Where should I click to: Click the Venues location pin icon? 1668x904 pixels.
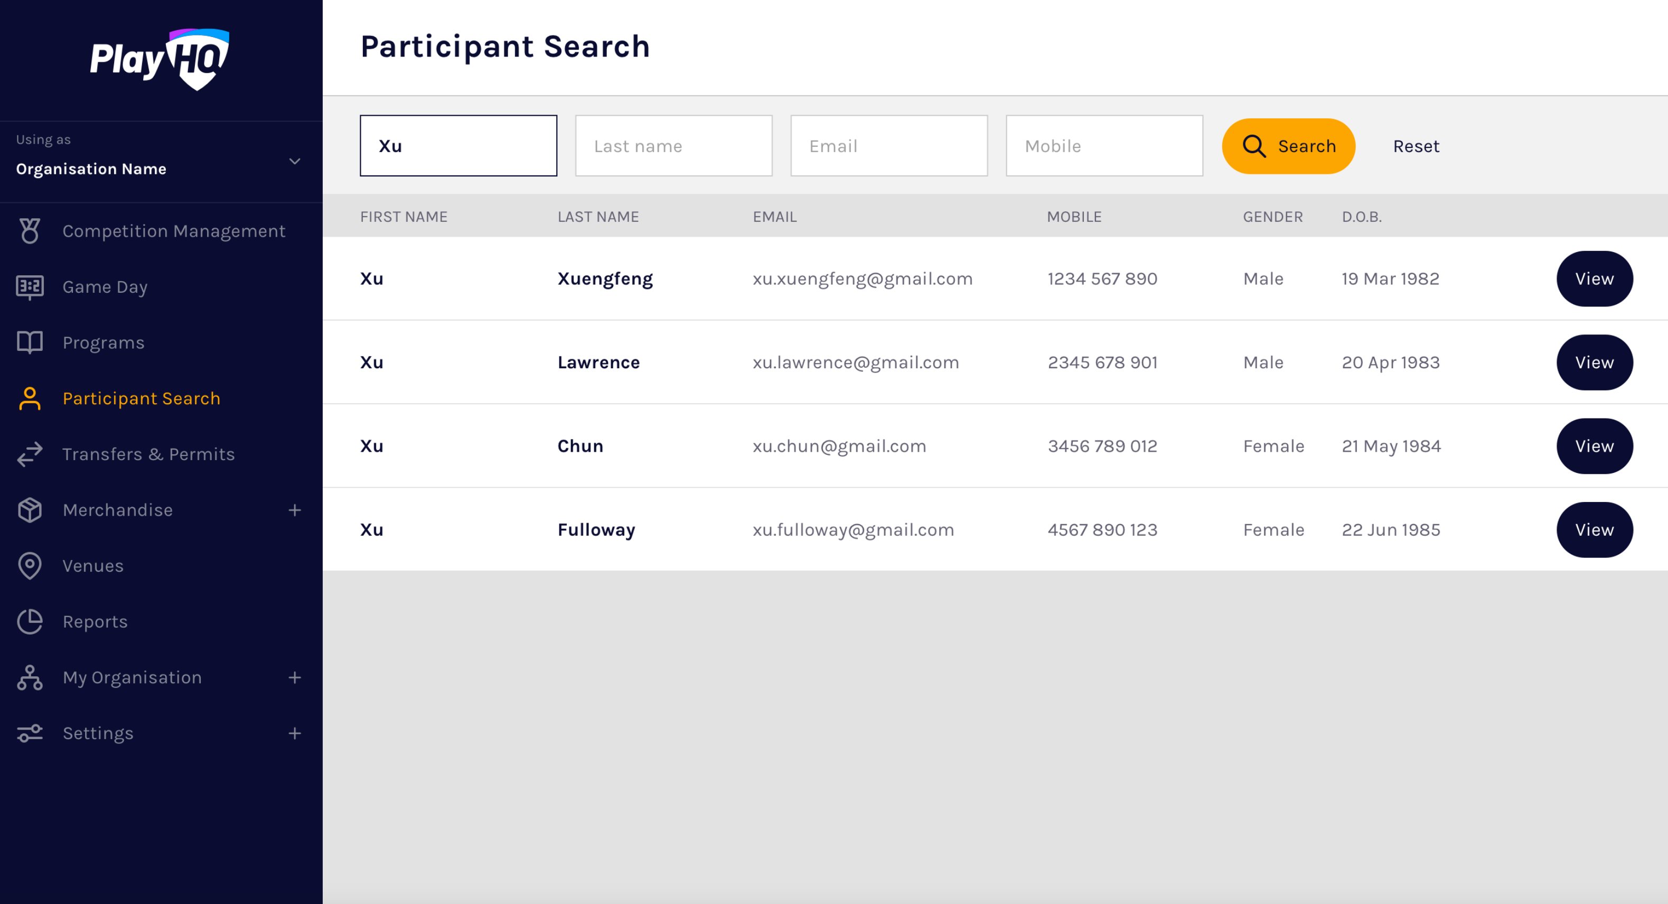(30, 566)
